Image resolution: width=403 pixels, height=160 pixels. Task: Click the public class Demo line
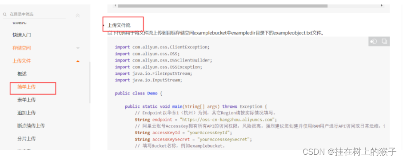pos(139,94)
